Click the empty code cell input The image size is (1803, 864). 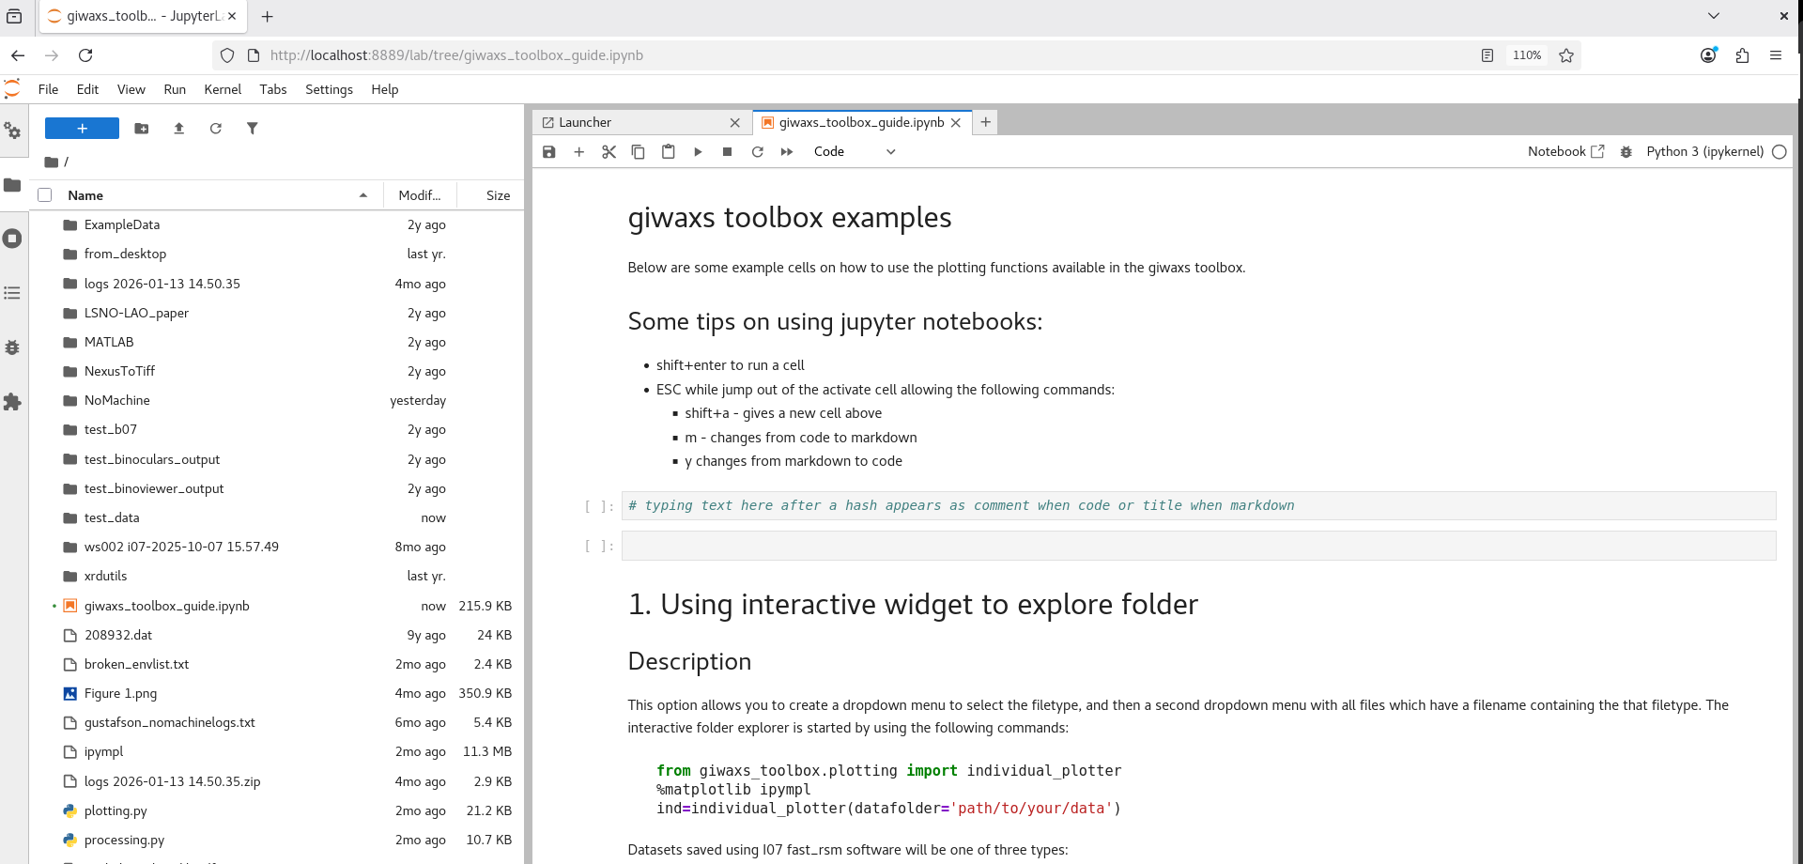click(1198, 546)
